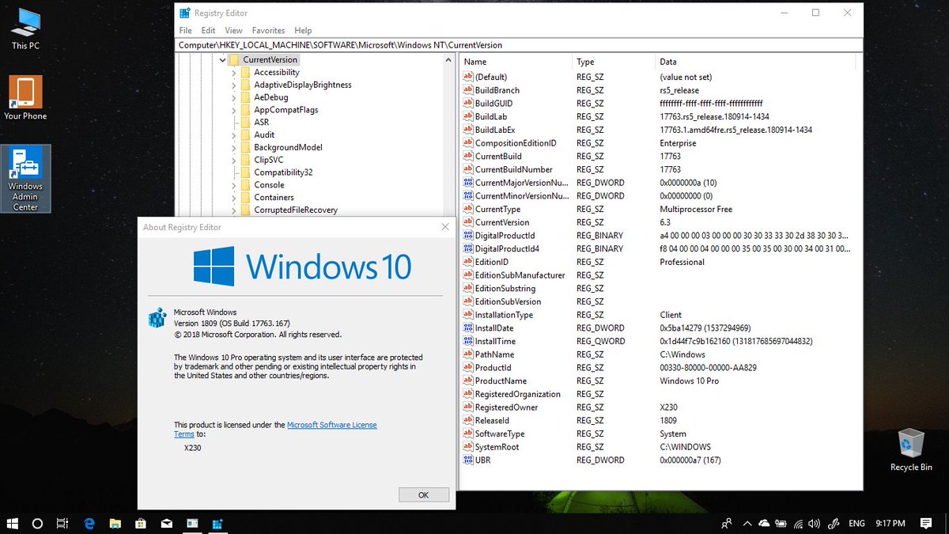The height and width of the screenshot is (534, 949).
Task: Expand the AdaptiveDisplayBrightness key
Action: point(234,85)
